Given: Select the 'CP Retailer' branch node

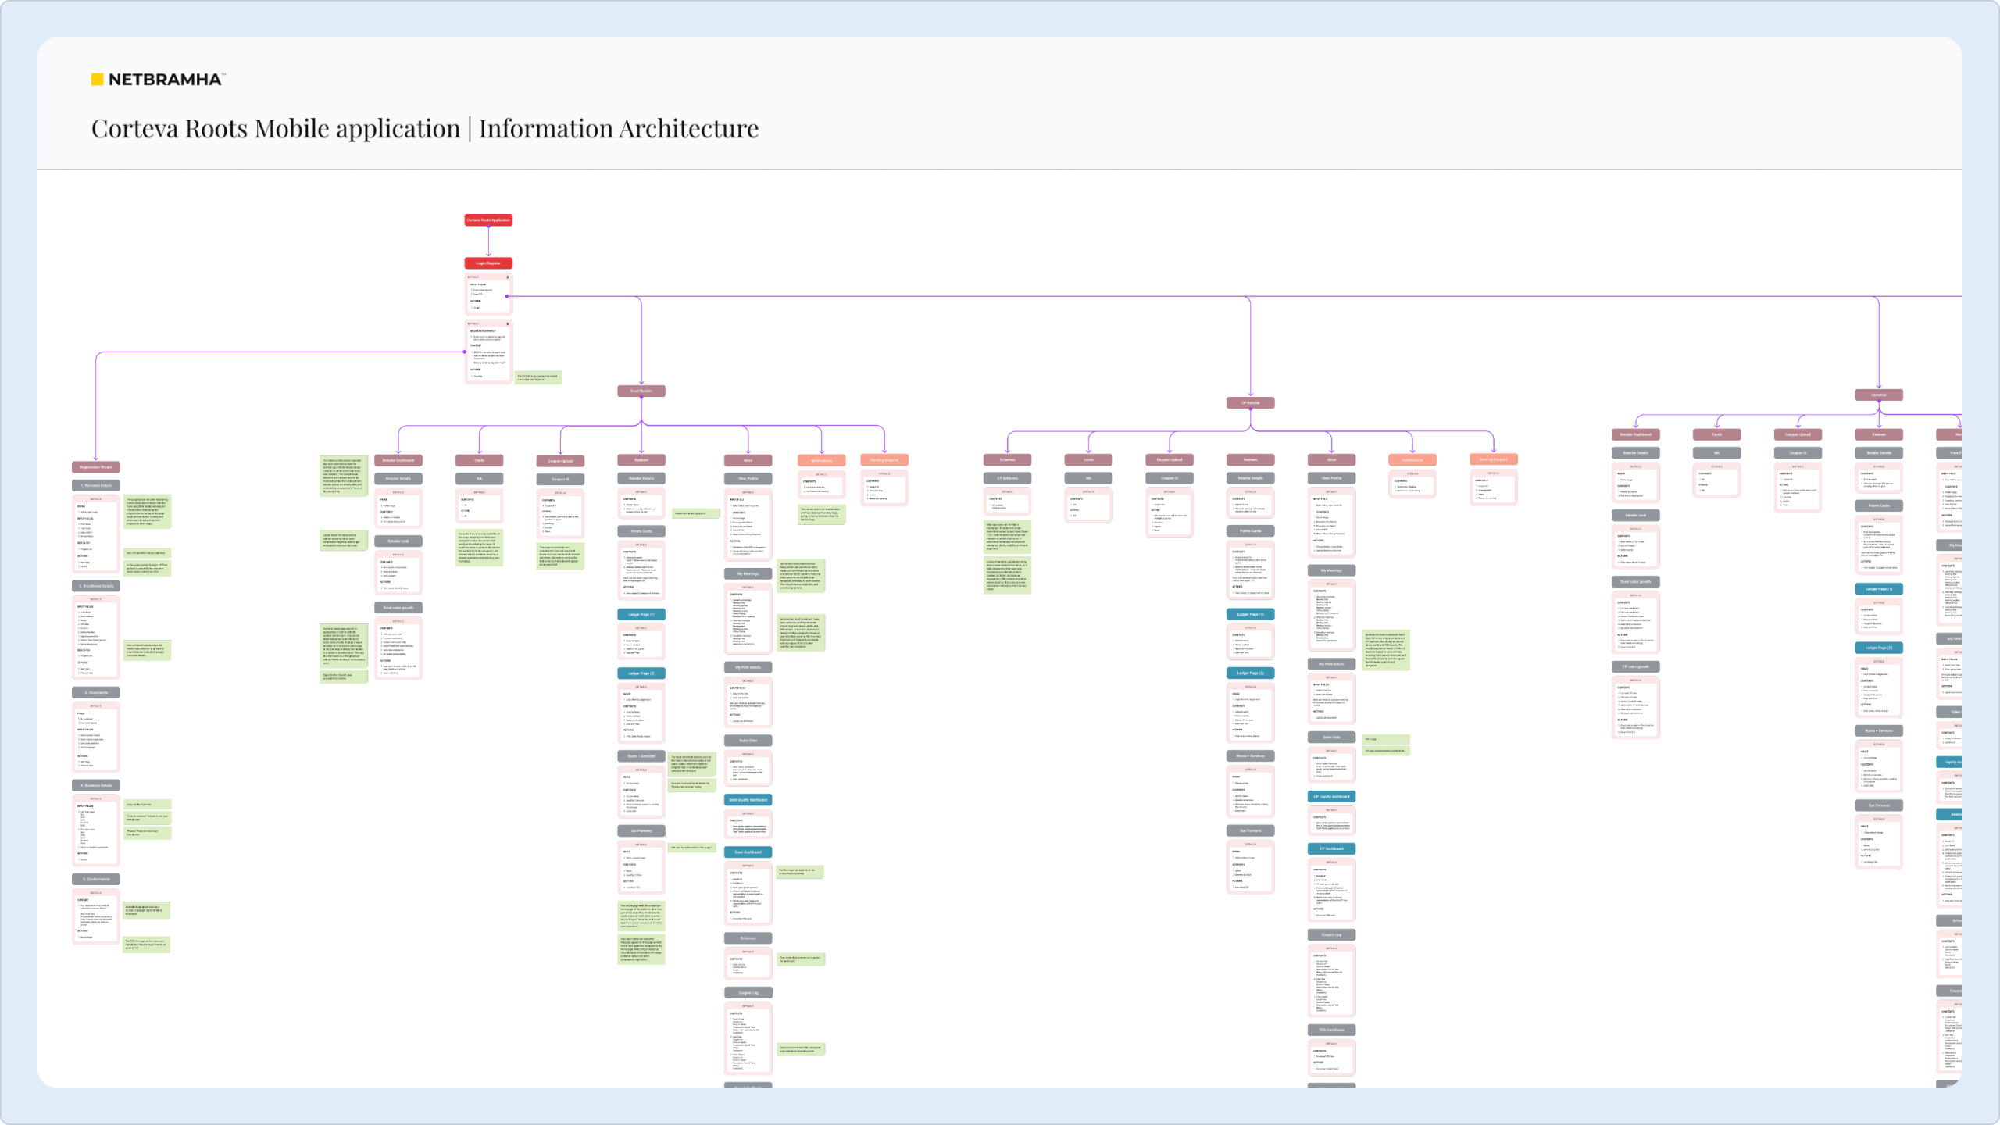Looking at the screenshot, I should (x=1251, y=403).
